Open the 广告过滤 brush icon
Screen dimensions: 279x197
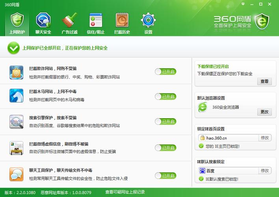(70, 20)
